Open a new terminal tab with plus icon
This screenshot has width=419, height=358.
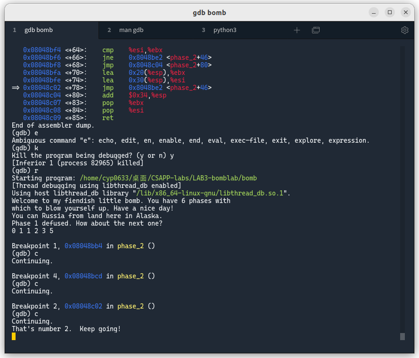pos(296,30)
